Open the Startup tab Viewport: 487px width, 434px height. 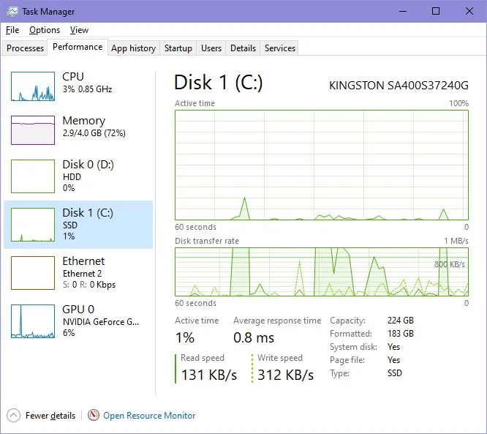[x=178, y=48]
